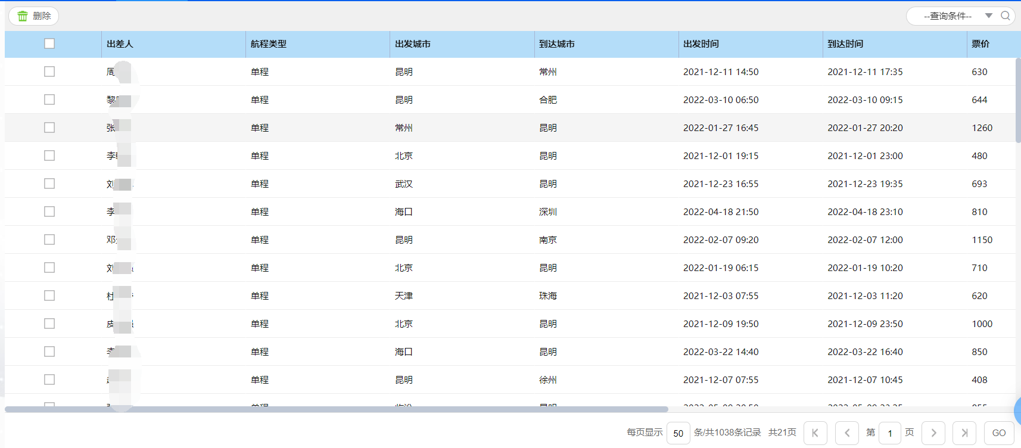Check the row with destination 常州
This screenshot has width=1021, height=448.
[x=49, y=71]
